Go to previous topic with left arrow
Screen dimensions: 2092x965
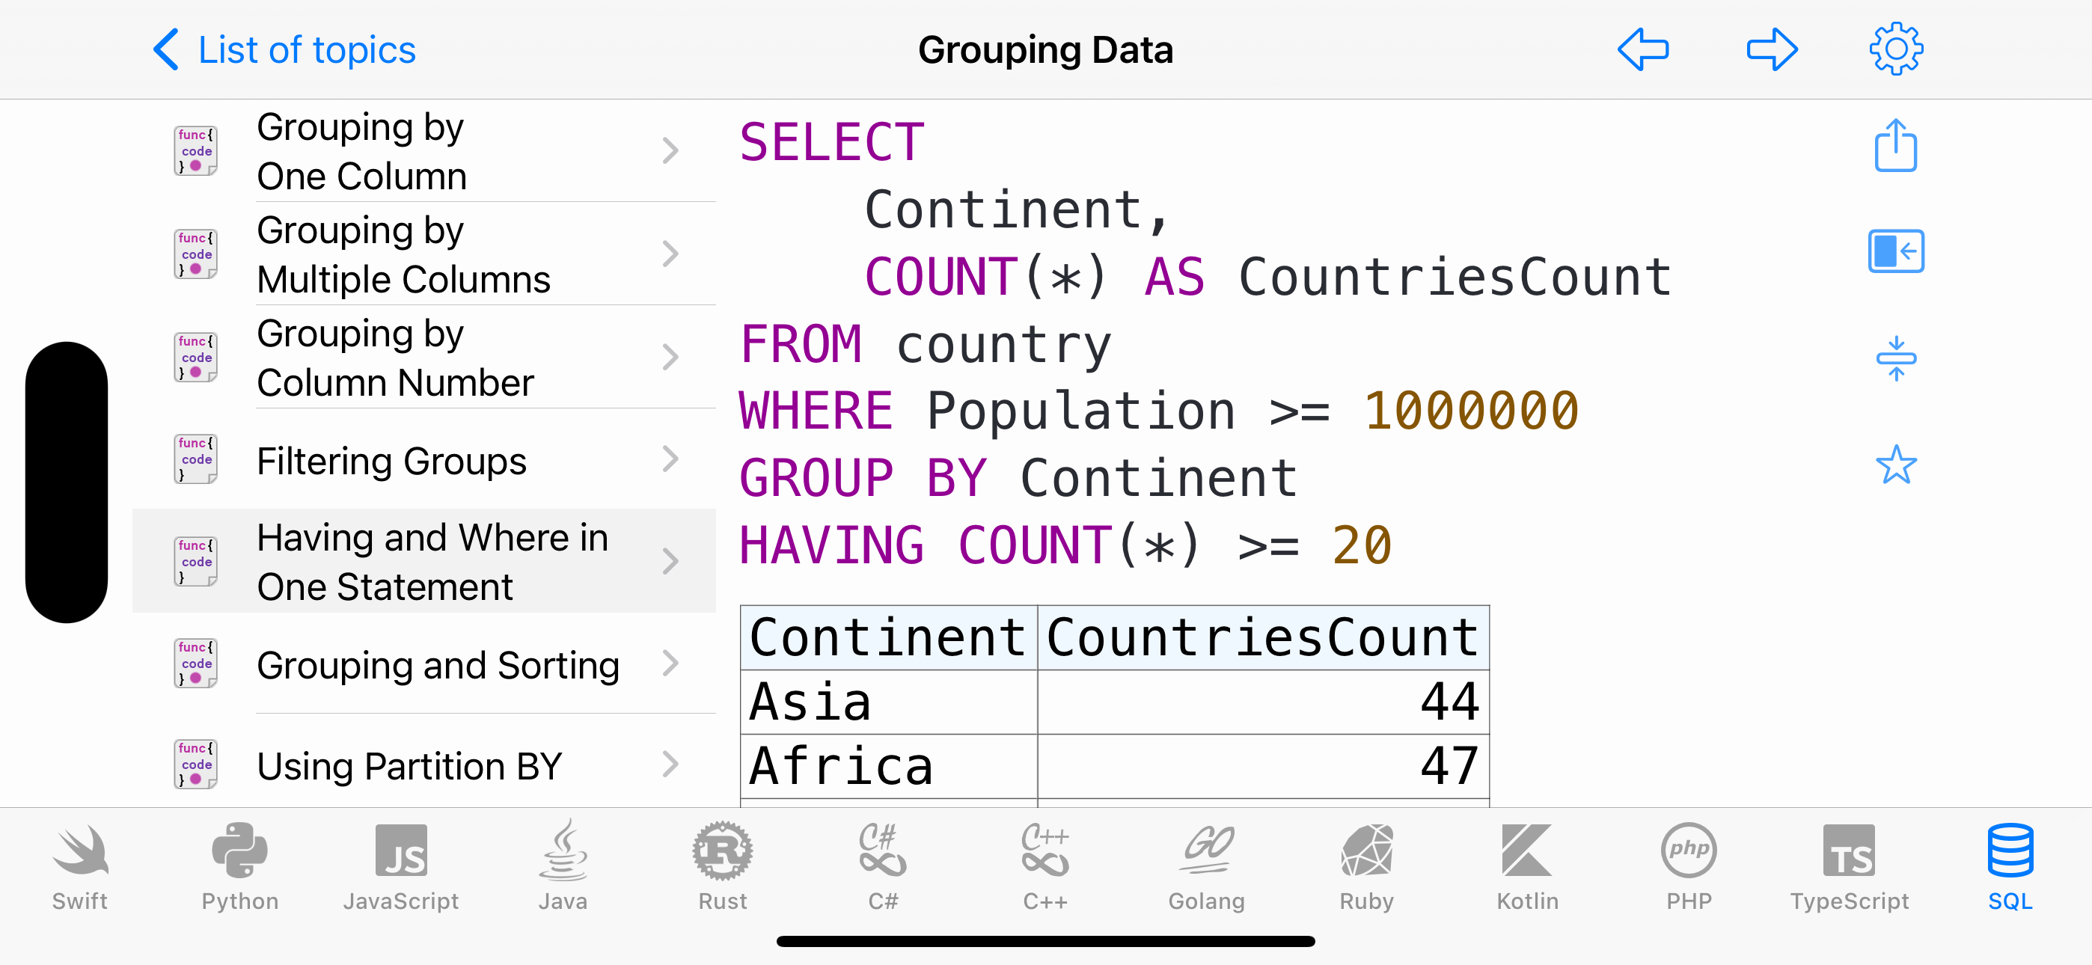pos(1643,49)
